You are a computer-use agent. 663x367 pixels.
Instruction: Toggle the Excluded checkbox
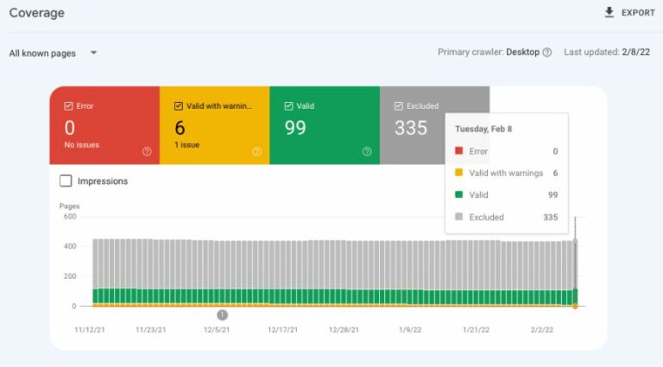click(x=398, y=106)
